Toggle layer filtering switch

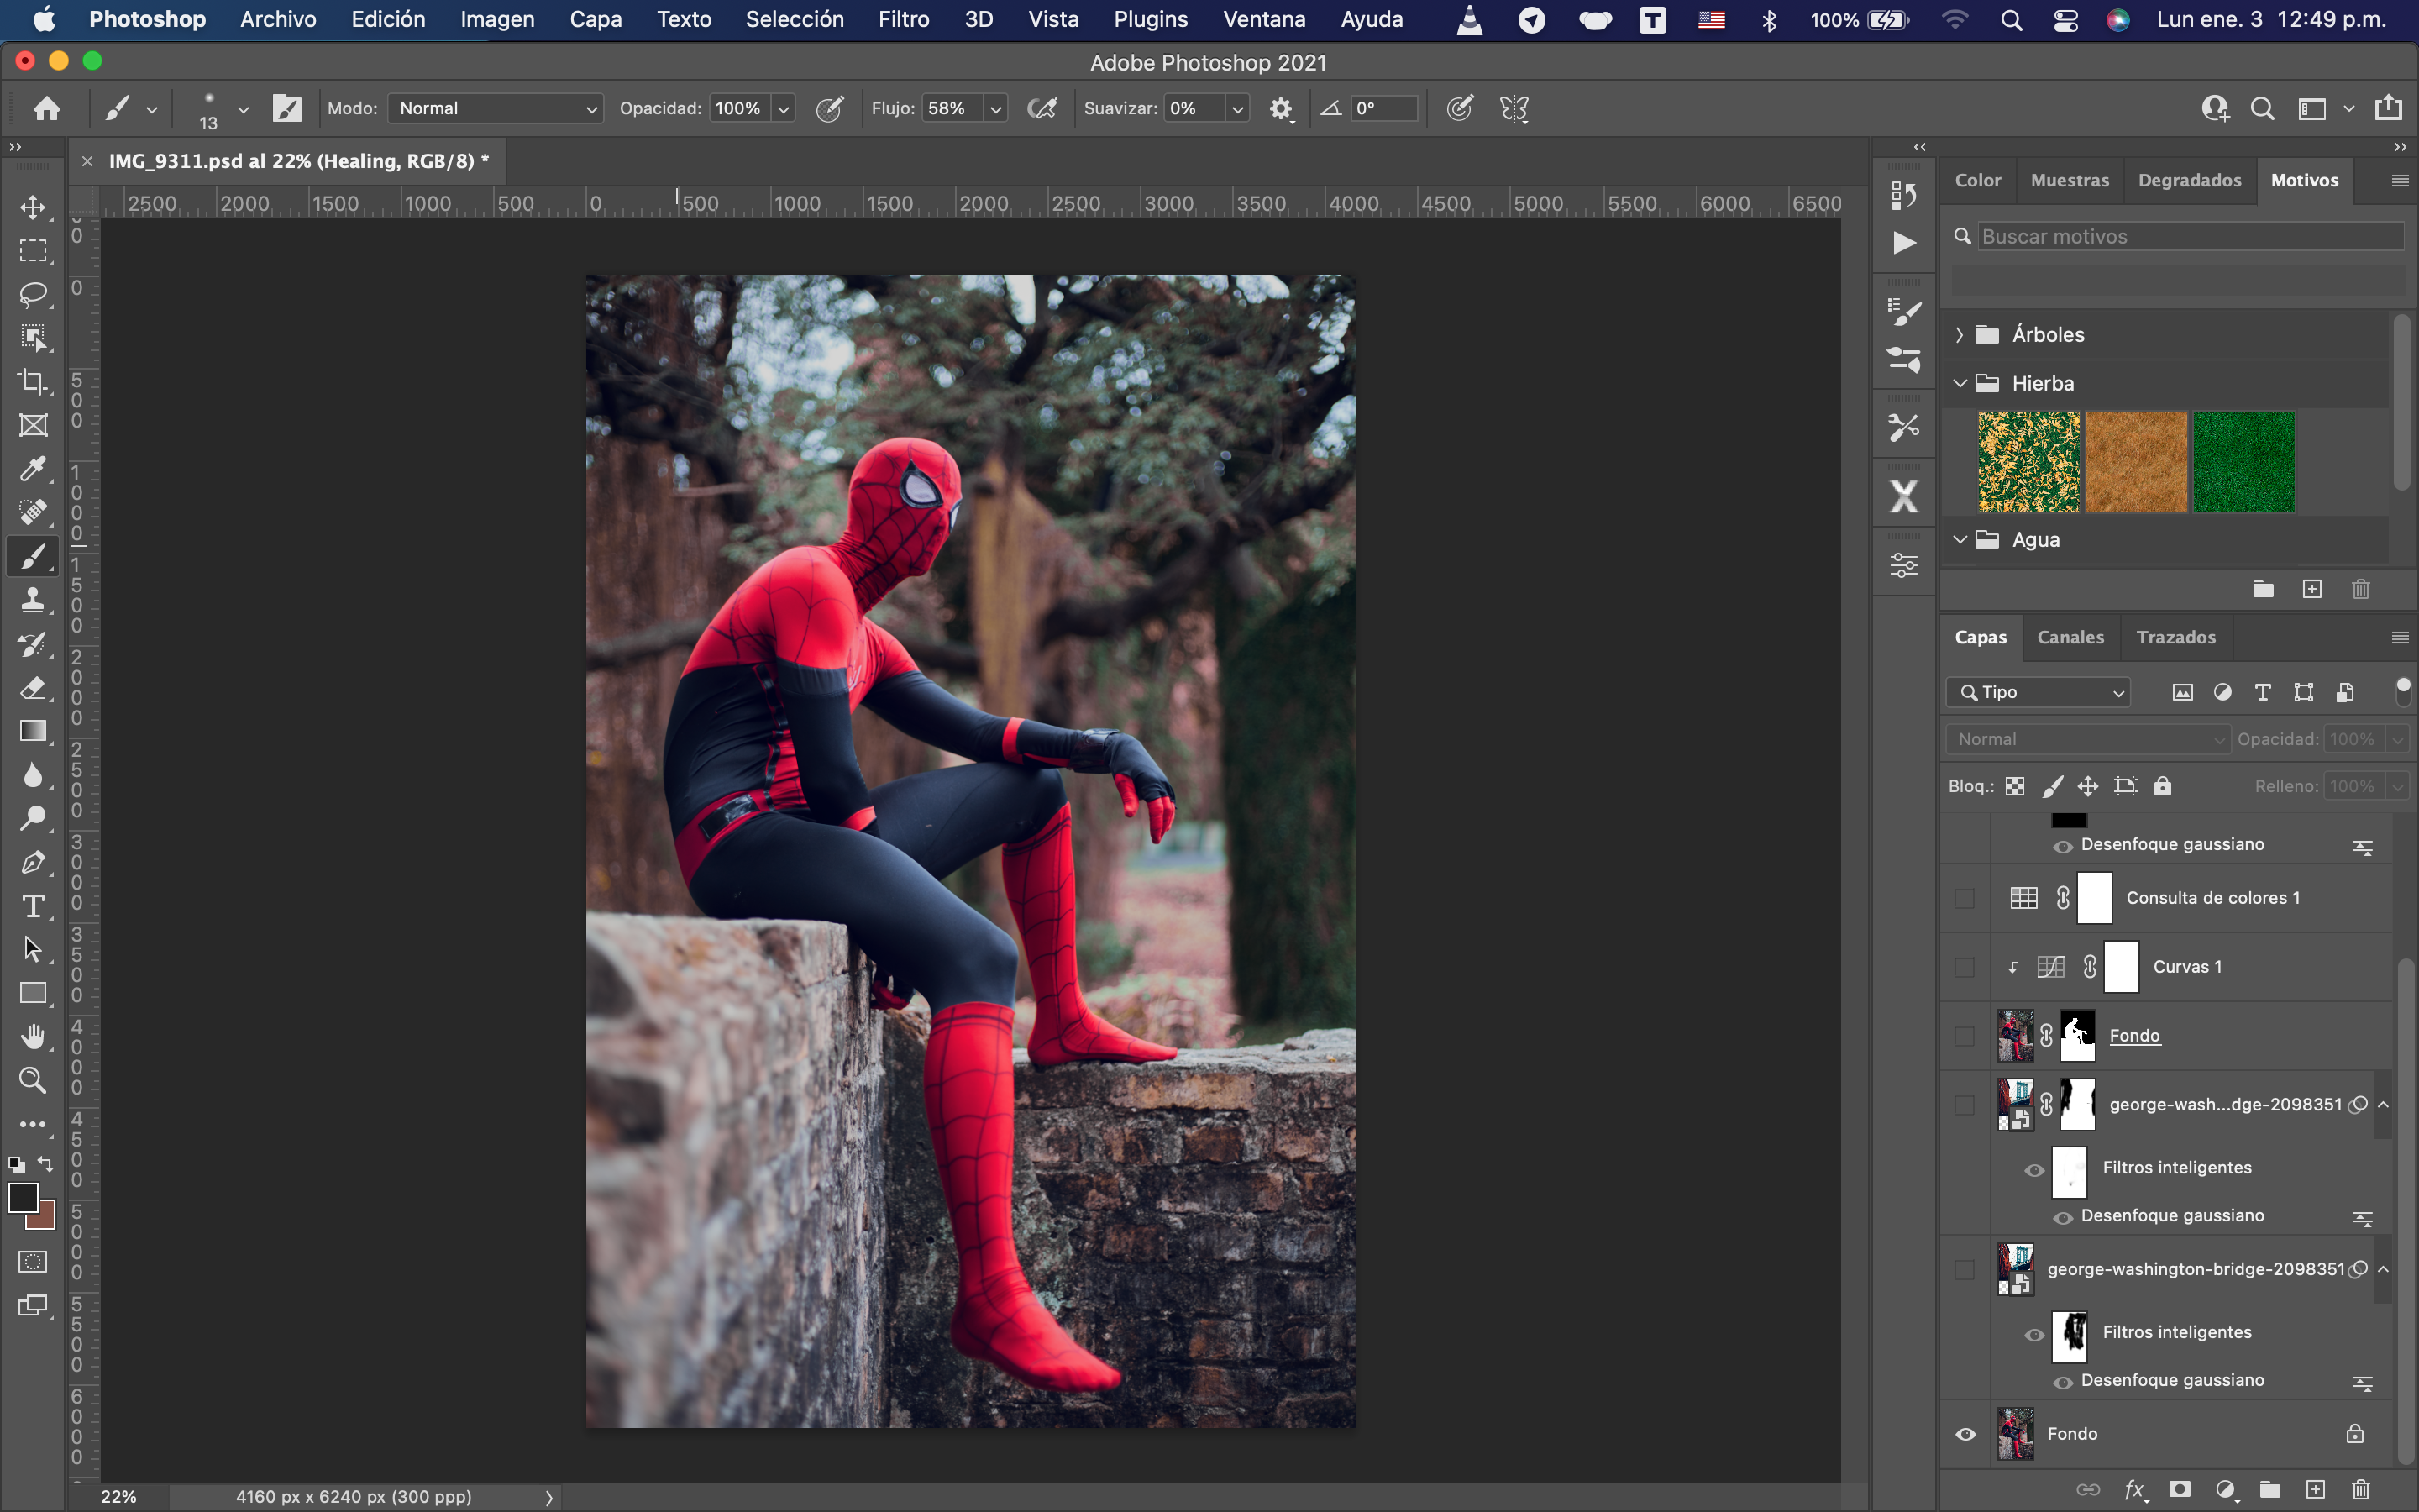point(2403,690)
